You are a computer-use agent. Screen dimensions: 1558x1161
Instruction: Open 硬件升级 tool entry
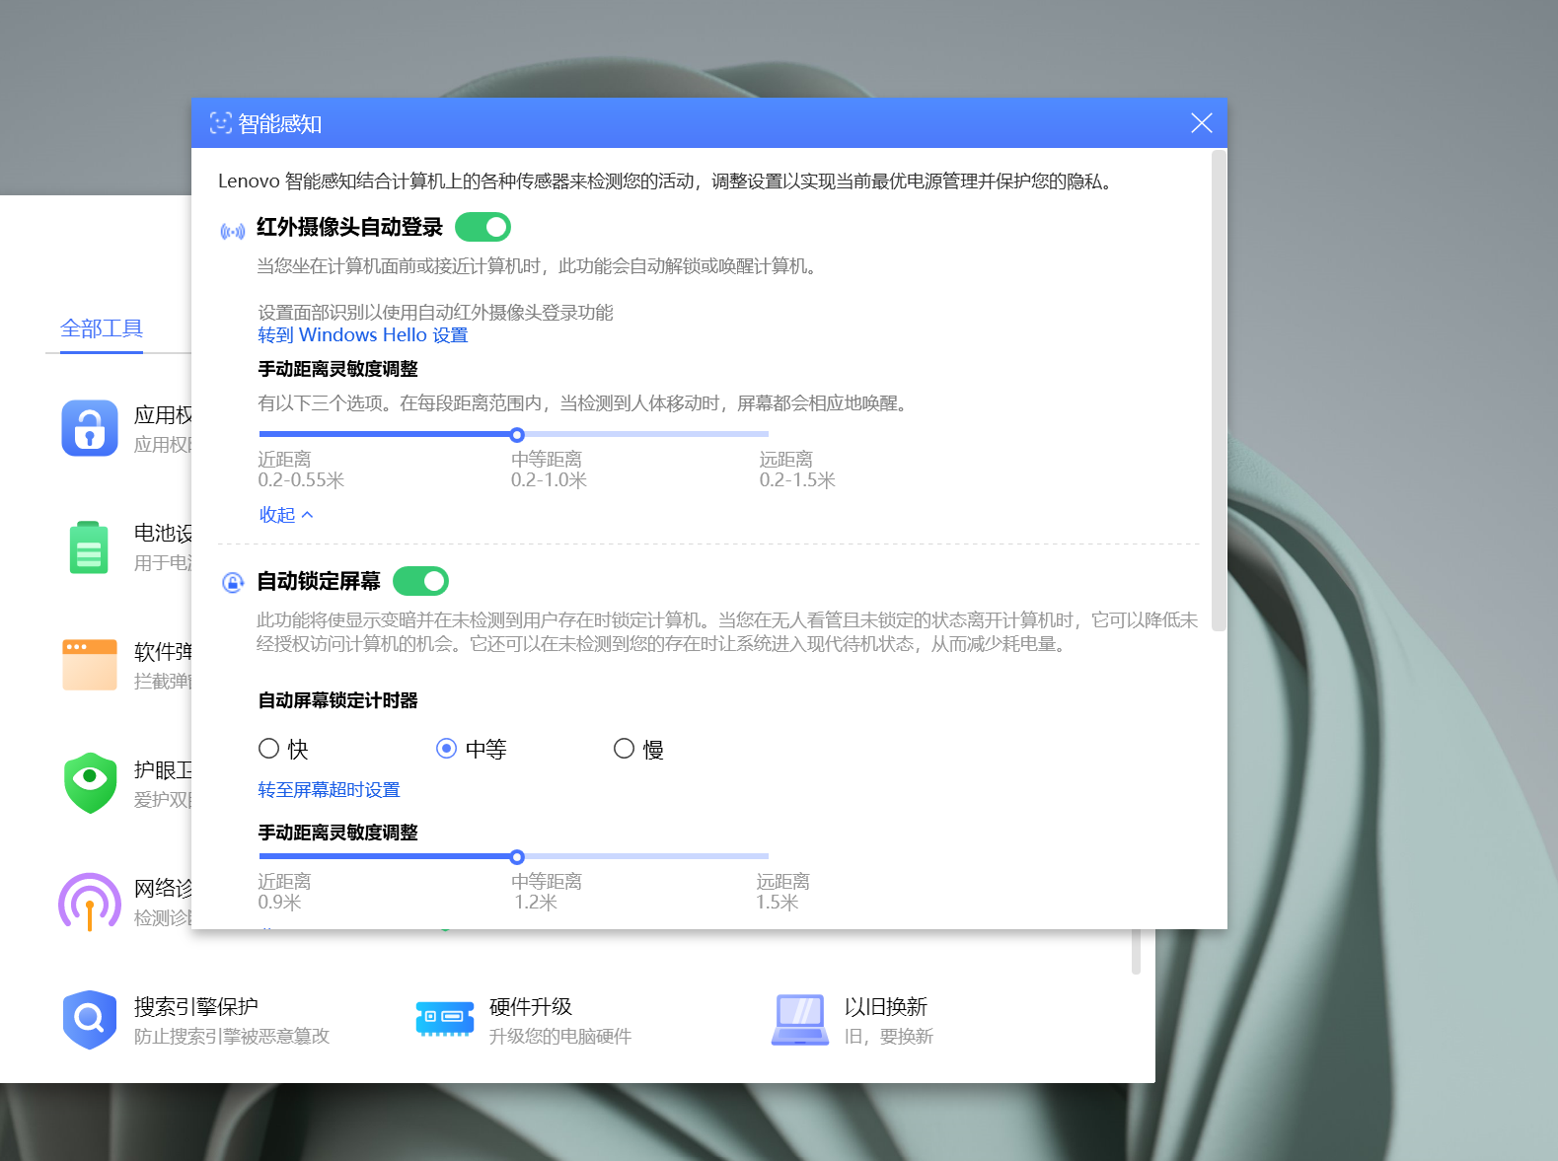coord(524,1020)
